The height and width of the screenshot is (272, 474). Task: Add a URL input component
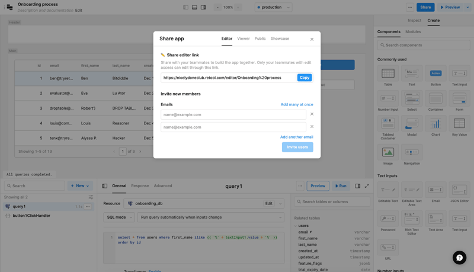pyautogui.click(x=388, y=249)
